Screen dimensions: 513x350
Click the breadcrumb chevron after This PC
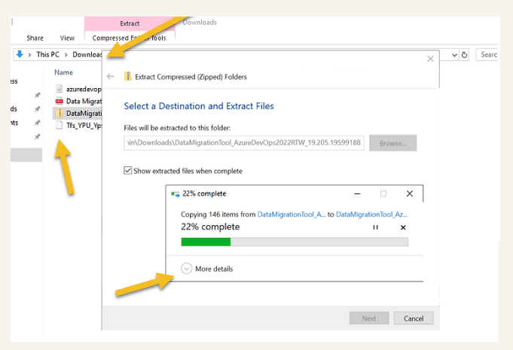coord(66,55)
